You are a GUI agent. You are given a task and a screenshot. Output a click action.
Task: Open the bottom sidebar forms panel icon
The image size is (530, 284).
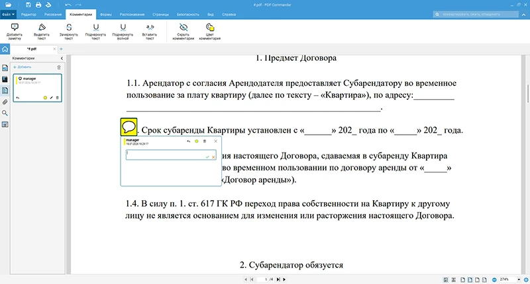5,125
